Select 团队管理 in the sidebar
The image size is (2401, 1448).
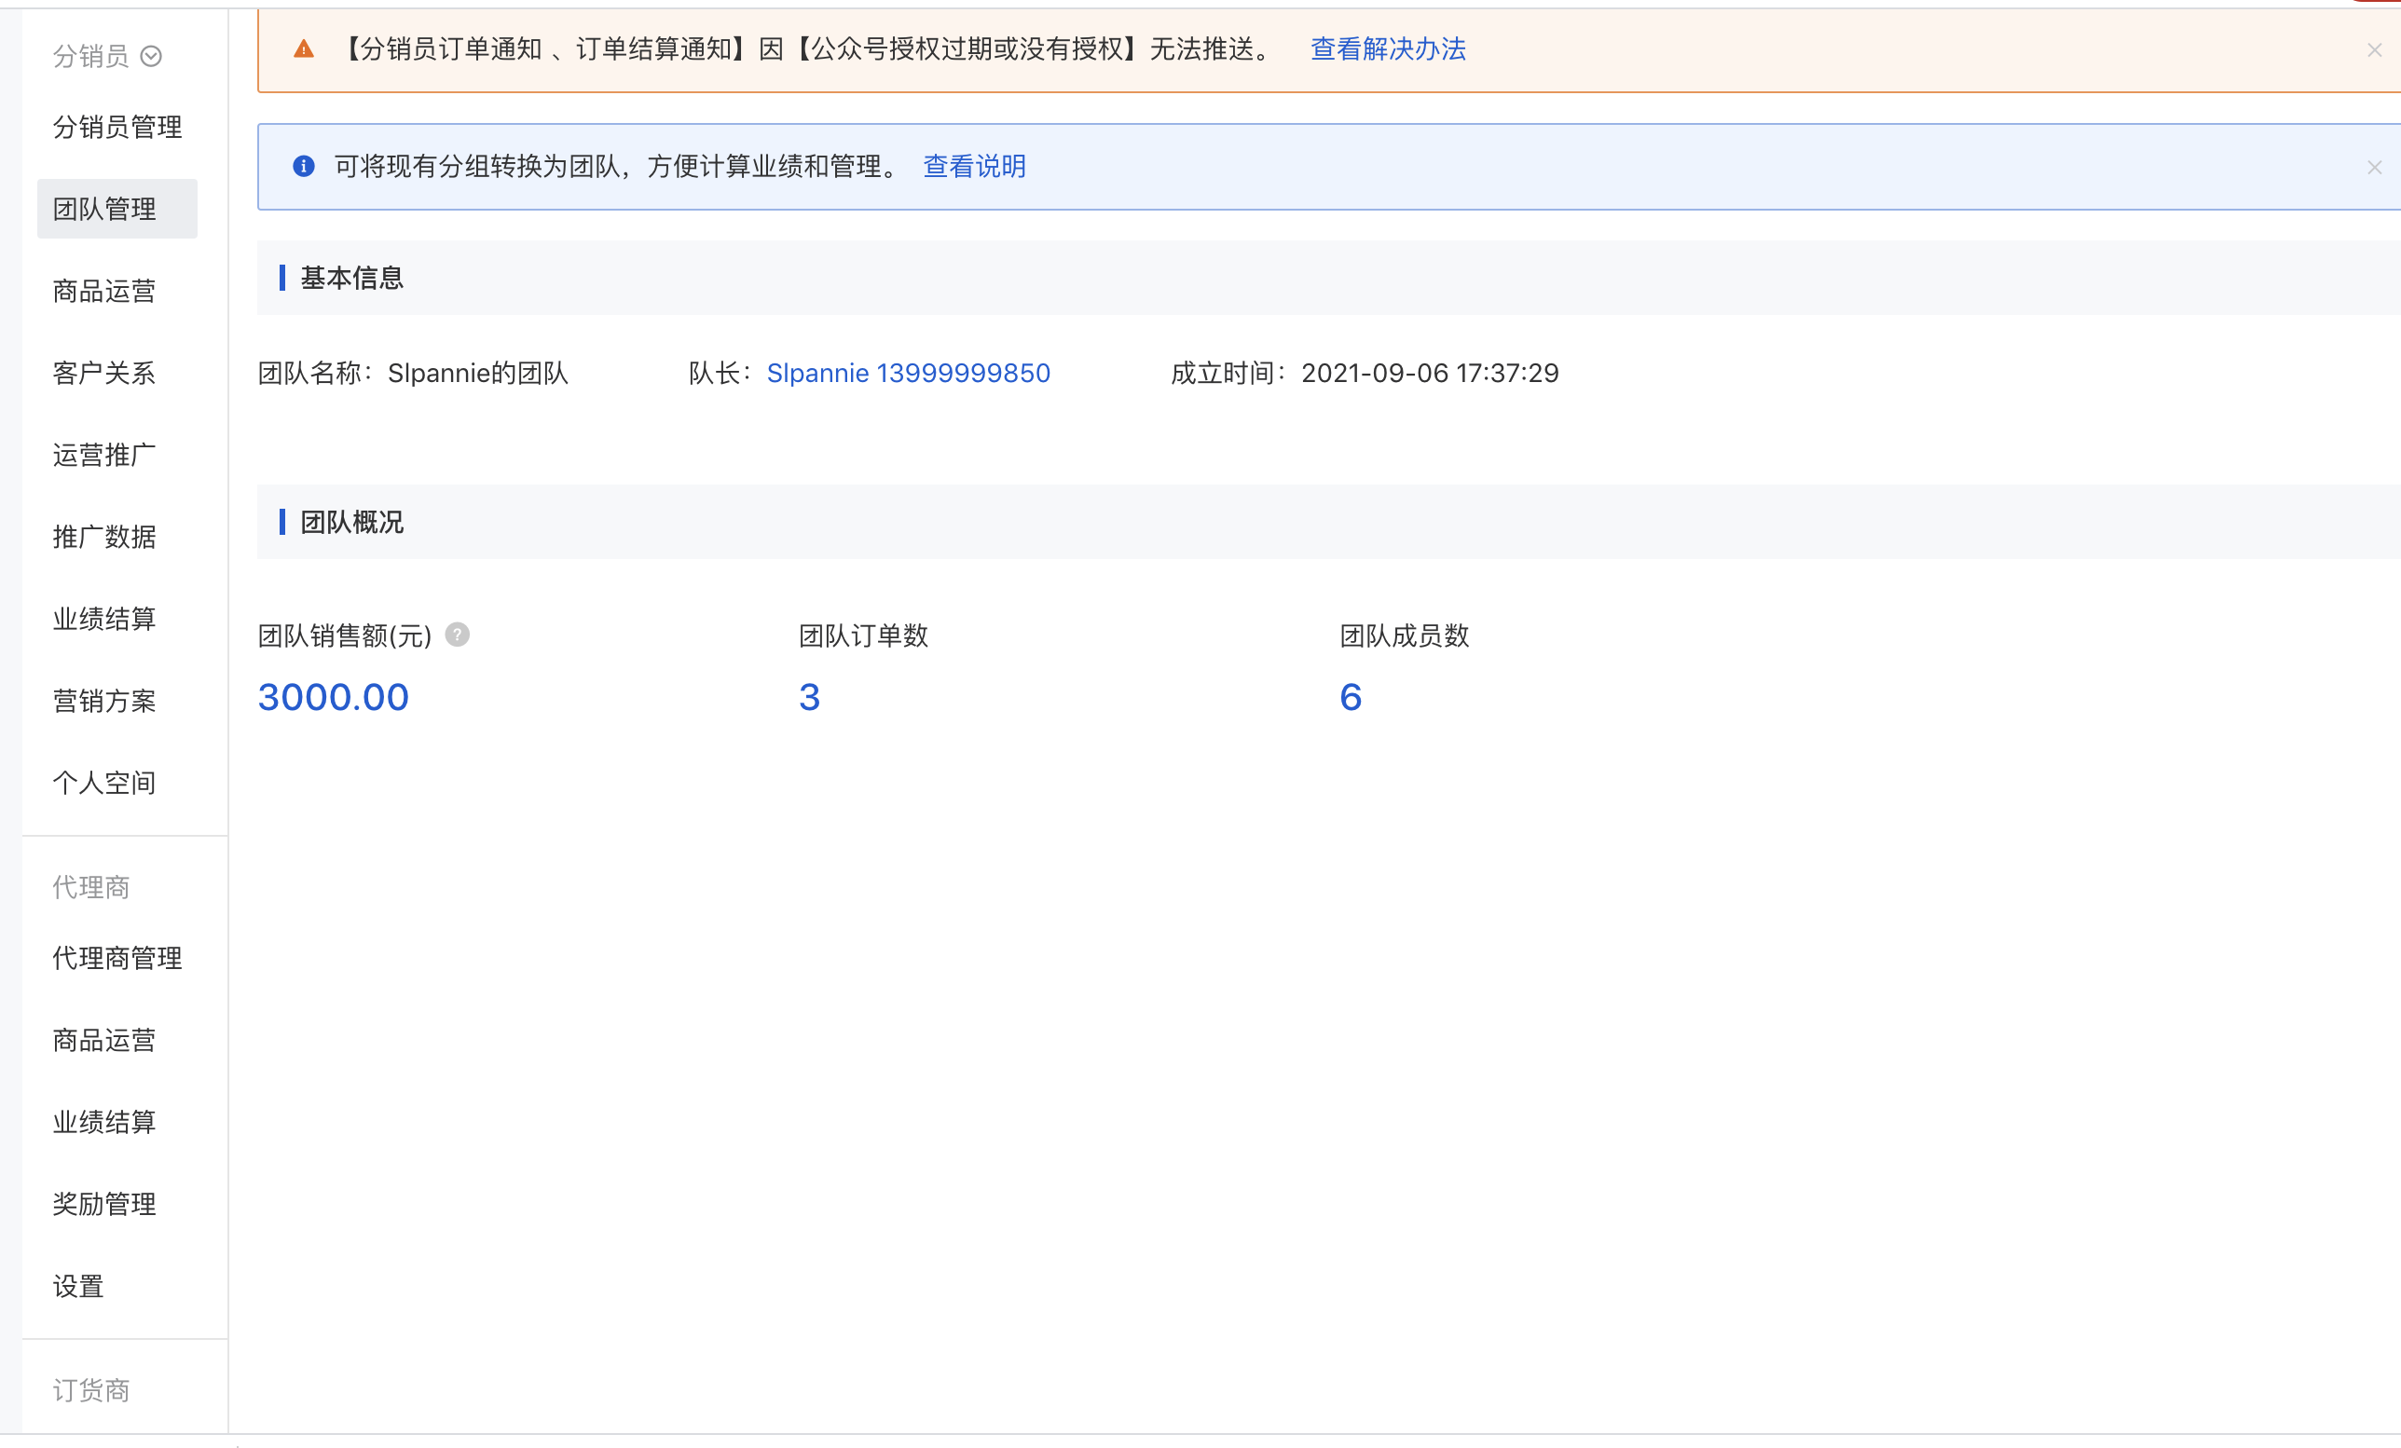(104, 209)
